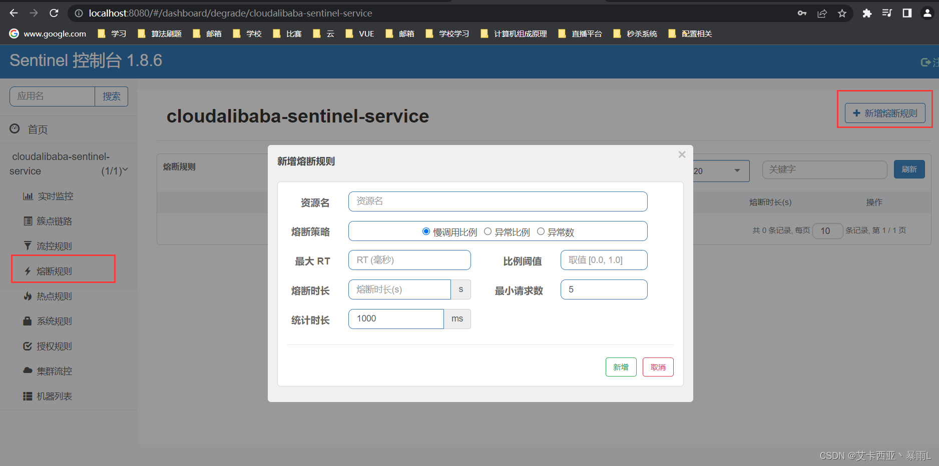Click the Sentinel 控制台 1.8.6 title
This screenshot has height=466, width=939.
(x=86, y=60)
